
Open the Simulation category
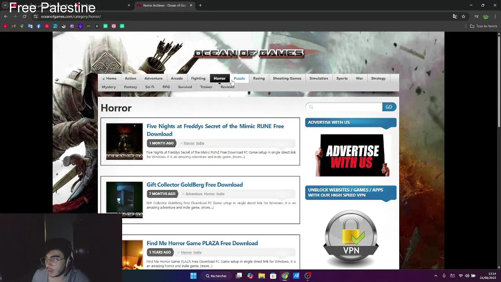point(319,78)
